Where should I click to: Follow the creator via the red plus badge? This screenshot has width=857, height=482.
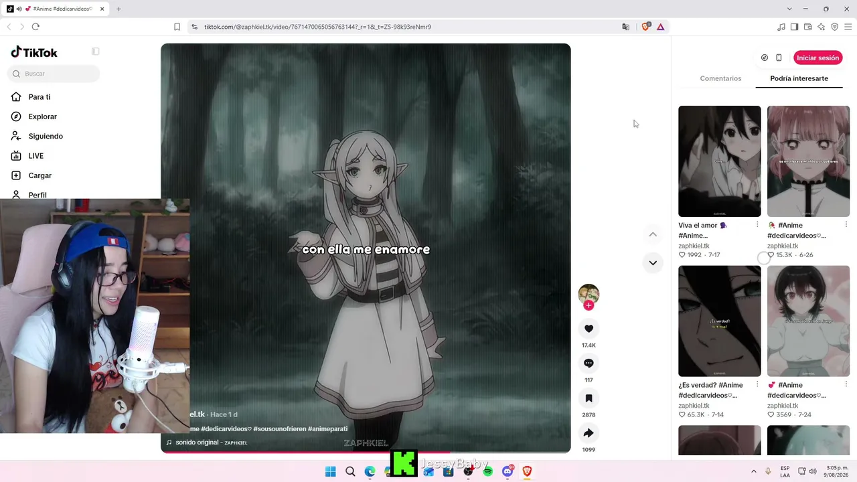(589, 305)
